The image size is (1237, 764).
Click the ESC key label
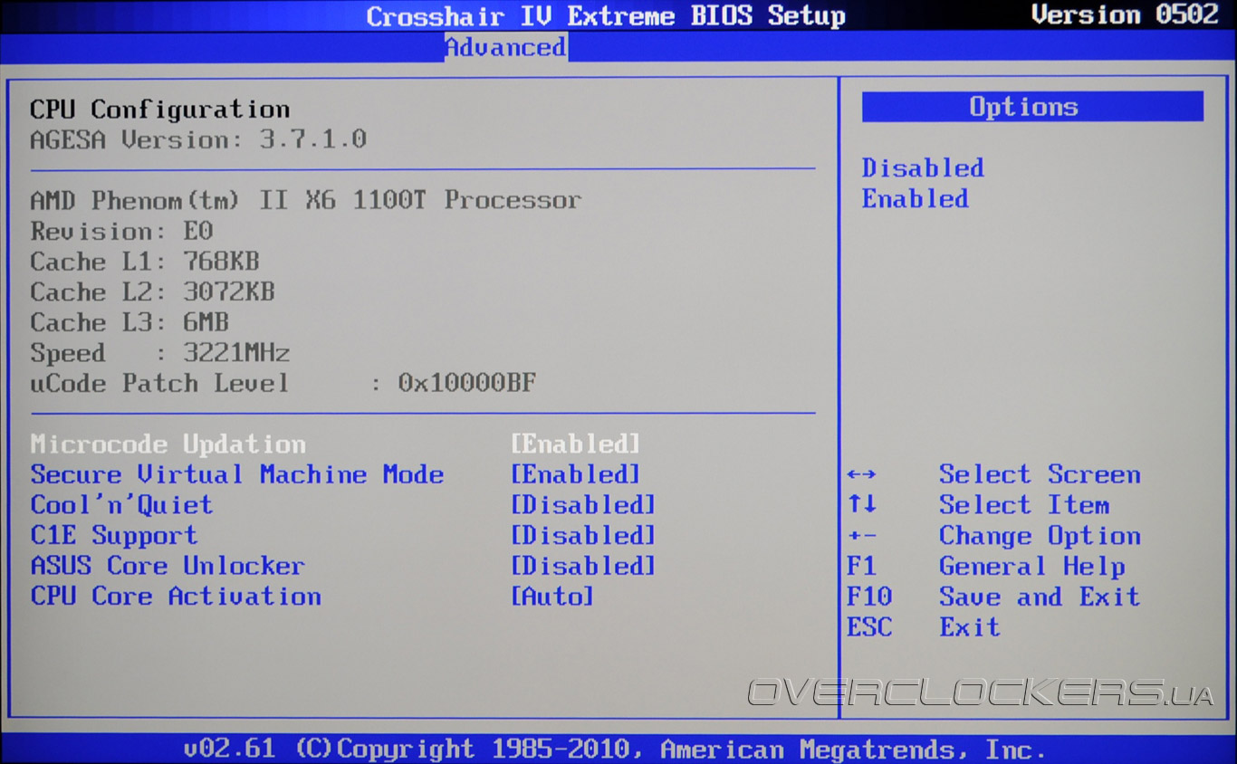(869, 627)
